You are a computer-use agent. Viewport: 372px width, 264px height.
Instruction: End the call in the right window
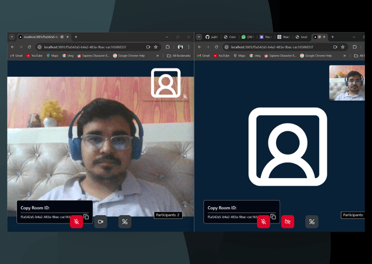(312, 222)
